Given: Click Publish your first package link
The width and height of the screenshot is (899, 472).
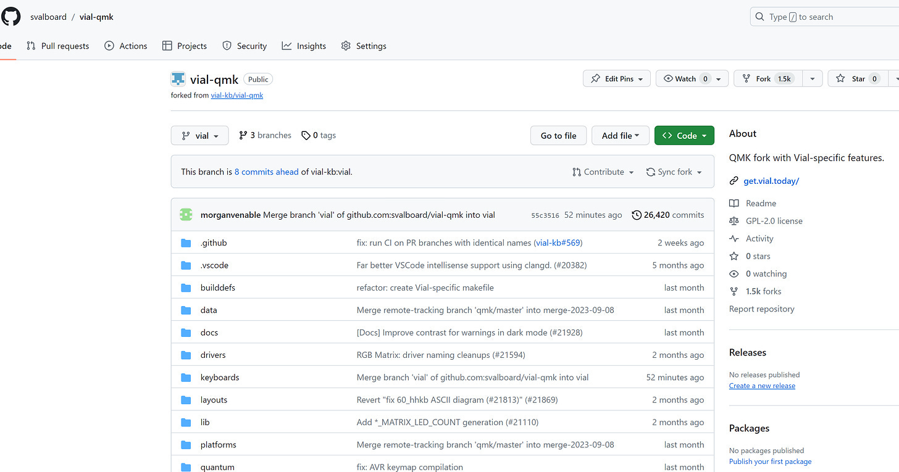Looking at the screenshot, I should point(771,462).
